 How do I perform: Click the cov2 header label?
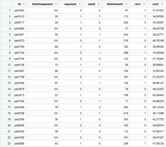[156, 4]
